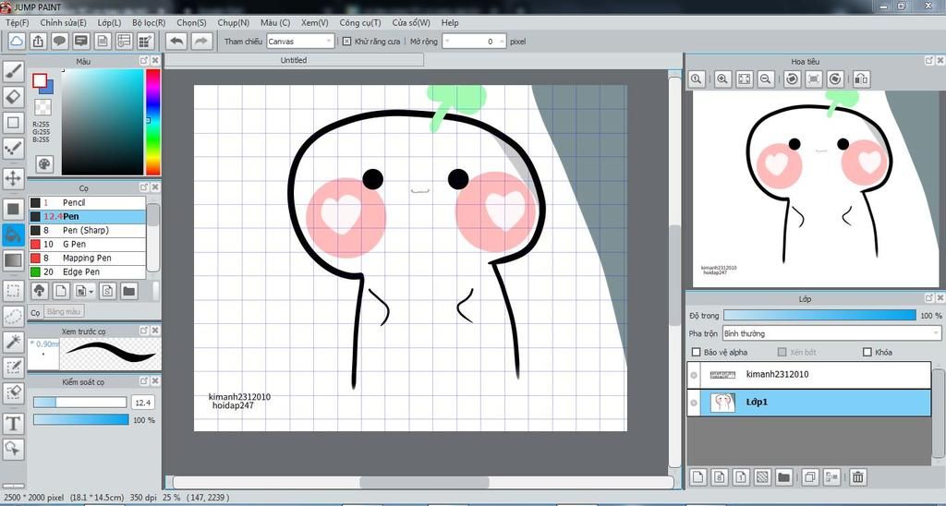Screen dimensions: 946x506
Task: Select the Text tool
Action: [13, 424]
